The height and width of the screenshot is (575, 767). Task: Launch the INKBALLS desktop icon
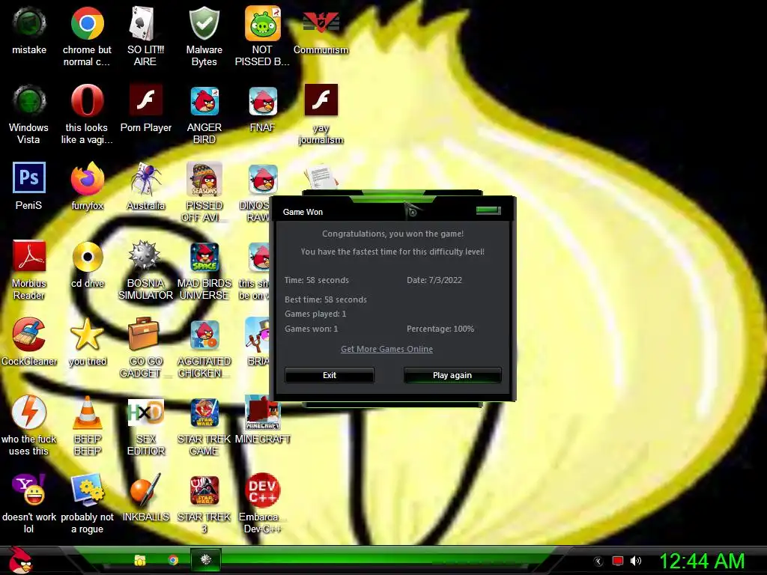145,490
